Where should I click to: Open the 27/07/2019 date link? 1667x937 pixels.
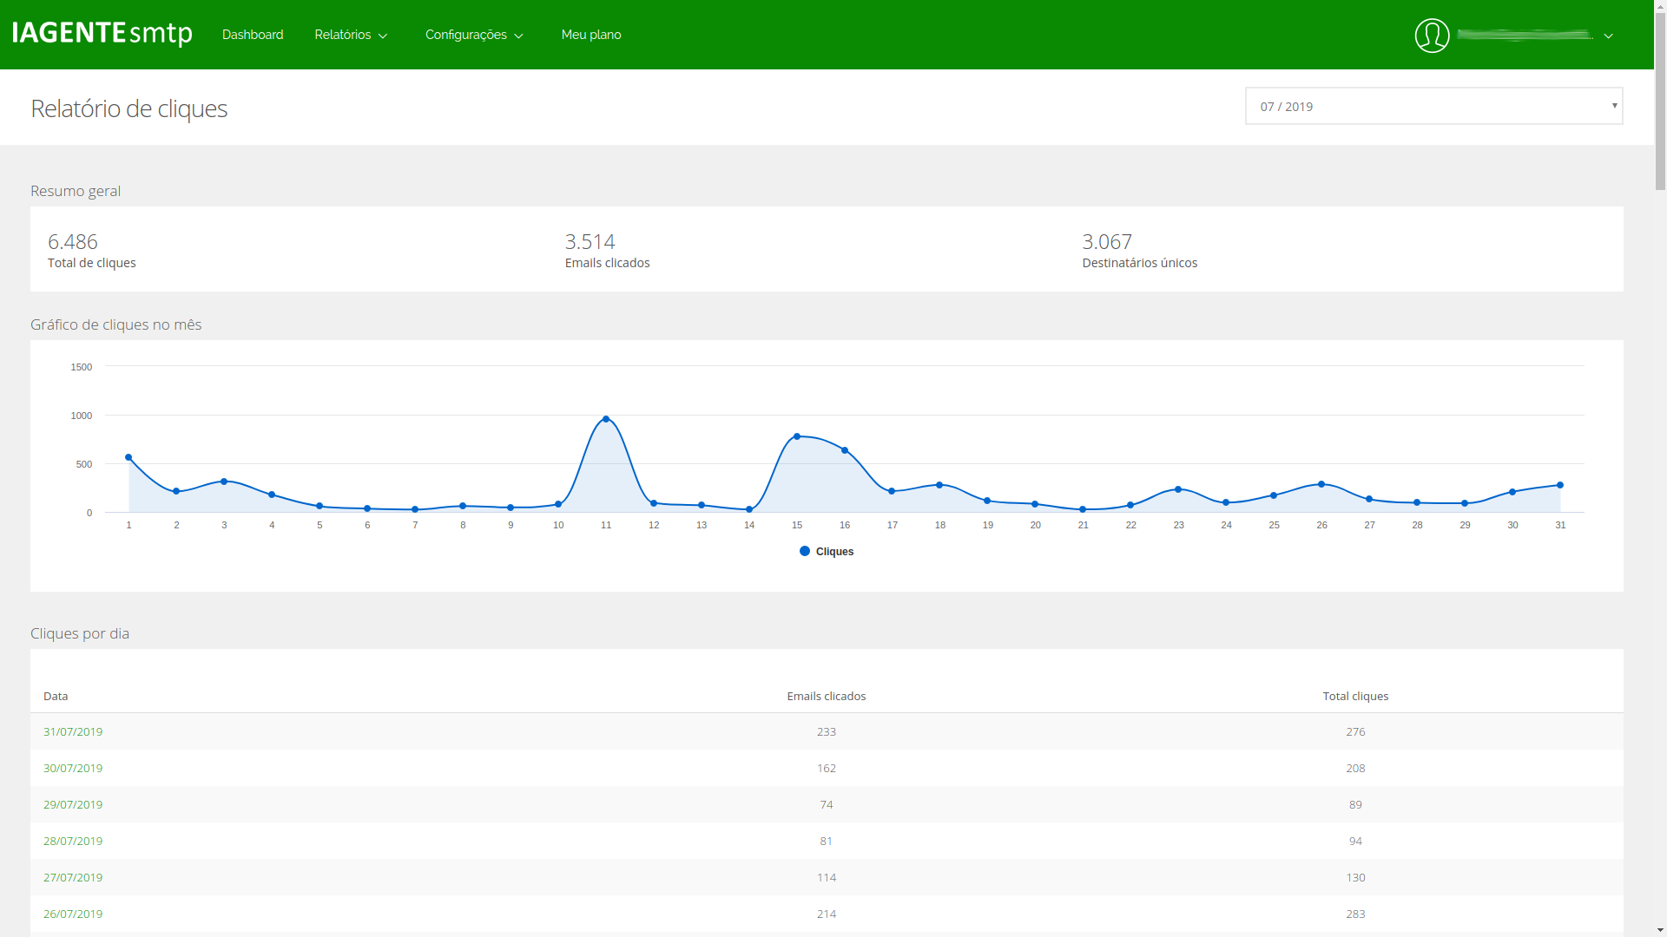tap(73, 877)
